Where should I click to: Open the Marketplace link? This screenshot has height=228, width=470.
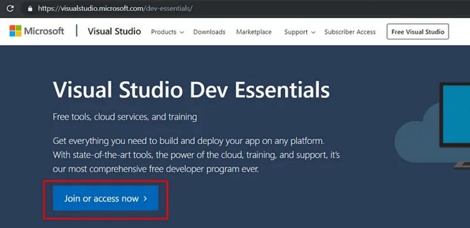pyautogui.click(x=254, y=32)
